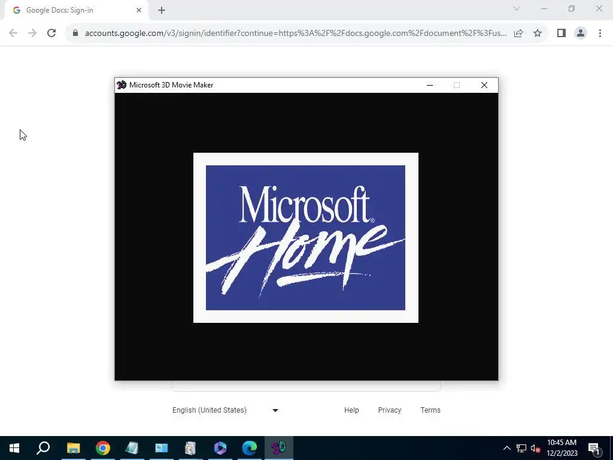
Task: View site information lock icon
Action: coord(75,33)
